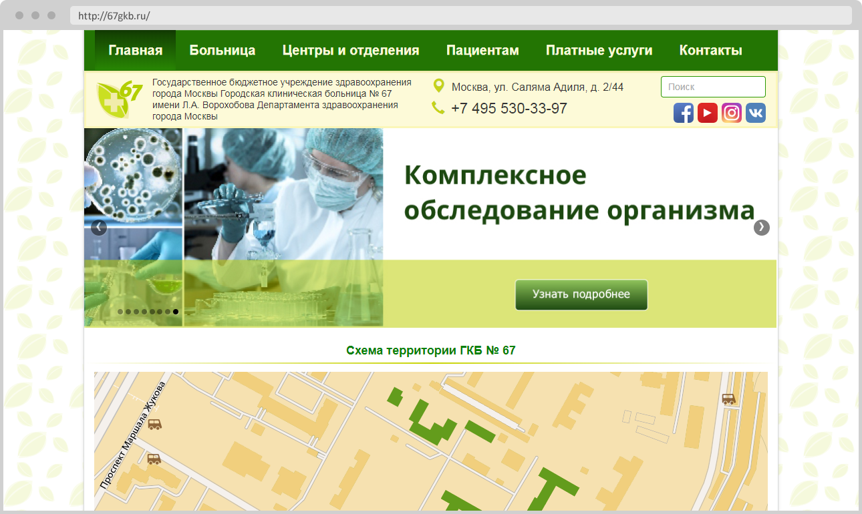Open the Больница menu item
The image size is (862, 514).
click(223, 51)
